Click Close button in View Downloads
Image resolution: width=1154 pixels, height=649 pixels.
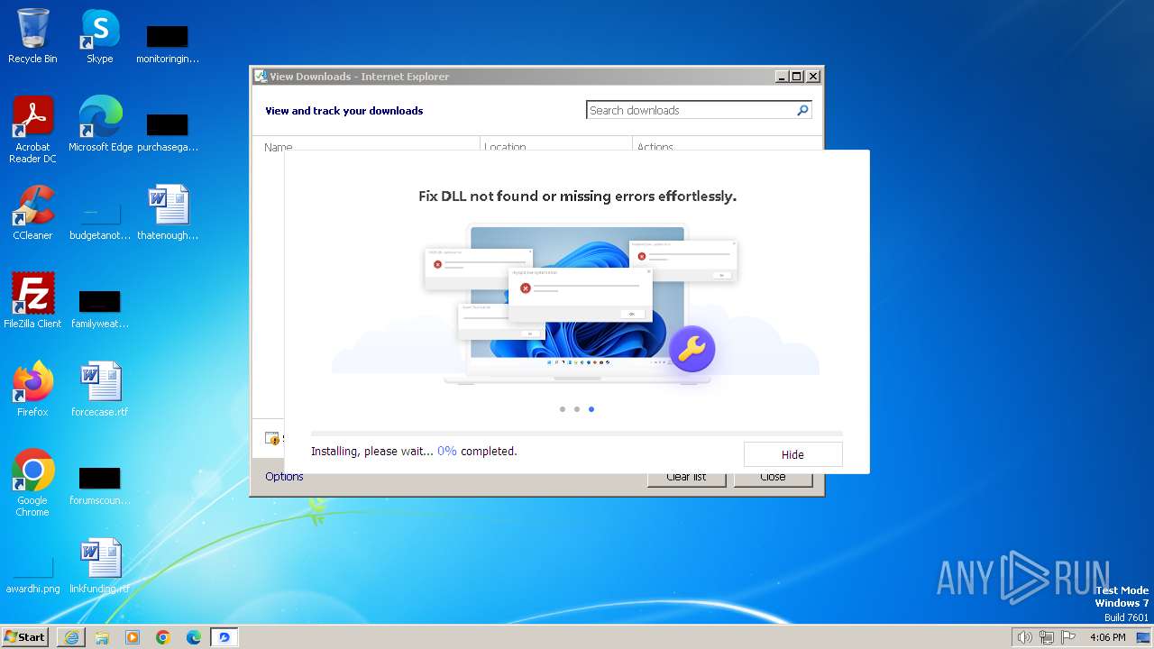tap(773, 477)
